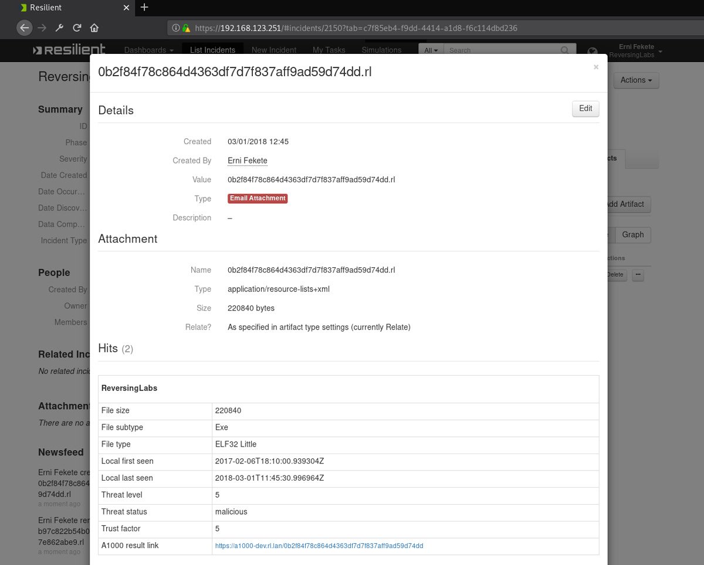
Task: Click the People heading in background page
Action: (x=54, y=273)
